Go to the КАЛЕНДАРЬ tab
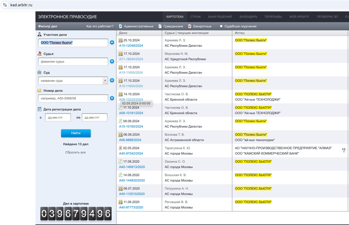349x225 pixels. [248, 17]
